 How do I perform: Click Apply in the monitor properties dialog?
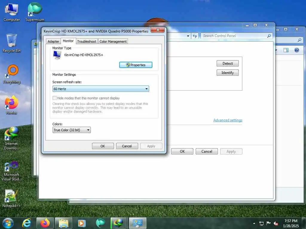[x=151, y=146]
